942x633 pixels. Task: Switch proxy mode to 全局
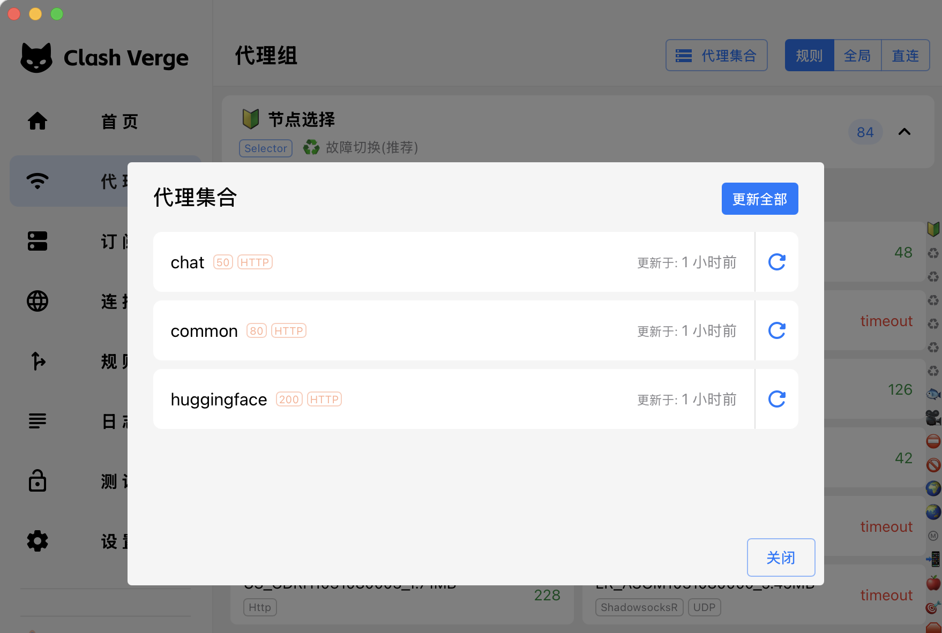857,55
